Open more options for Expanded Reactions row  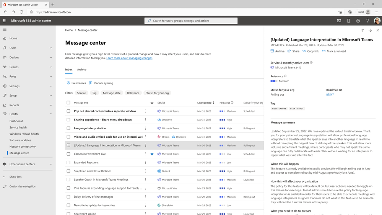(146, 163)
